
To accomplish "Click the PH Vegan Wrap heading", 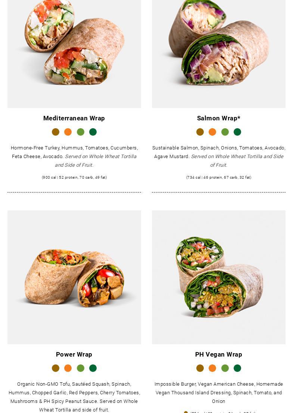I will 219,355.
